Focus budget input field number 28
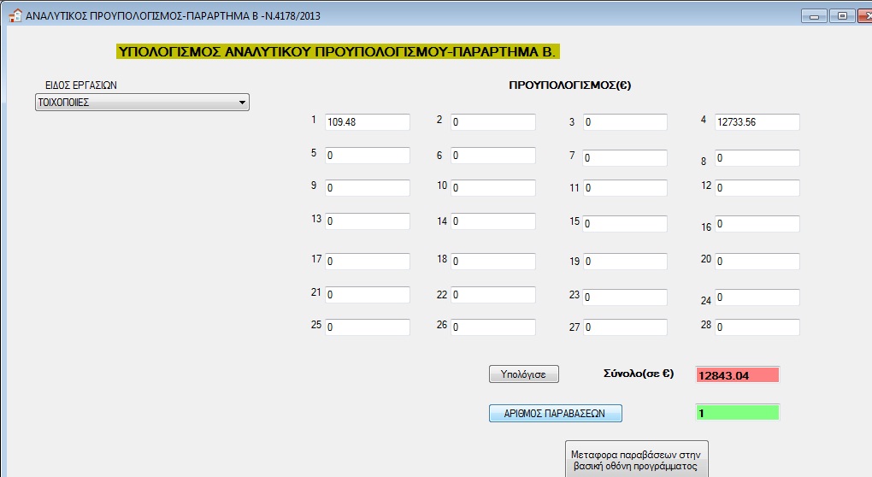This screenshot has height=477, width=872. pos(757,327)
